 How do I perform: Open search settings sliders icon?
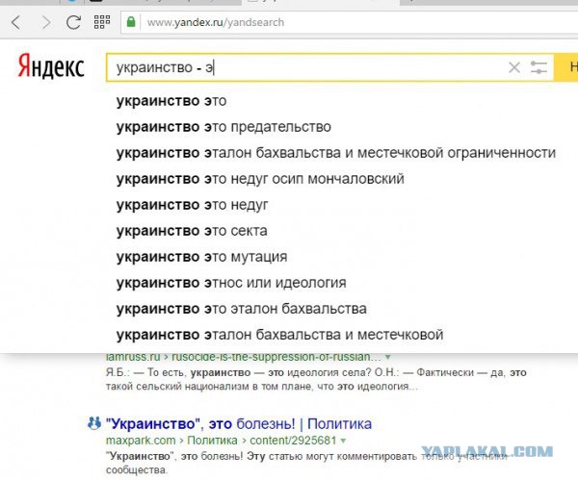[539, 67]
